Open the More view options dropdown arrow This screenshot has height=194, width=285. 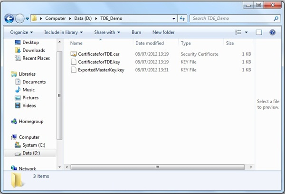(x=246, y=33)
